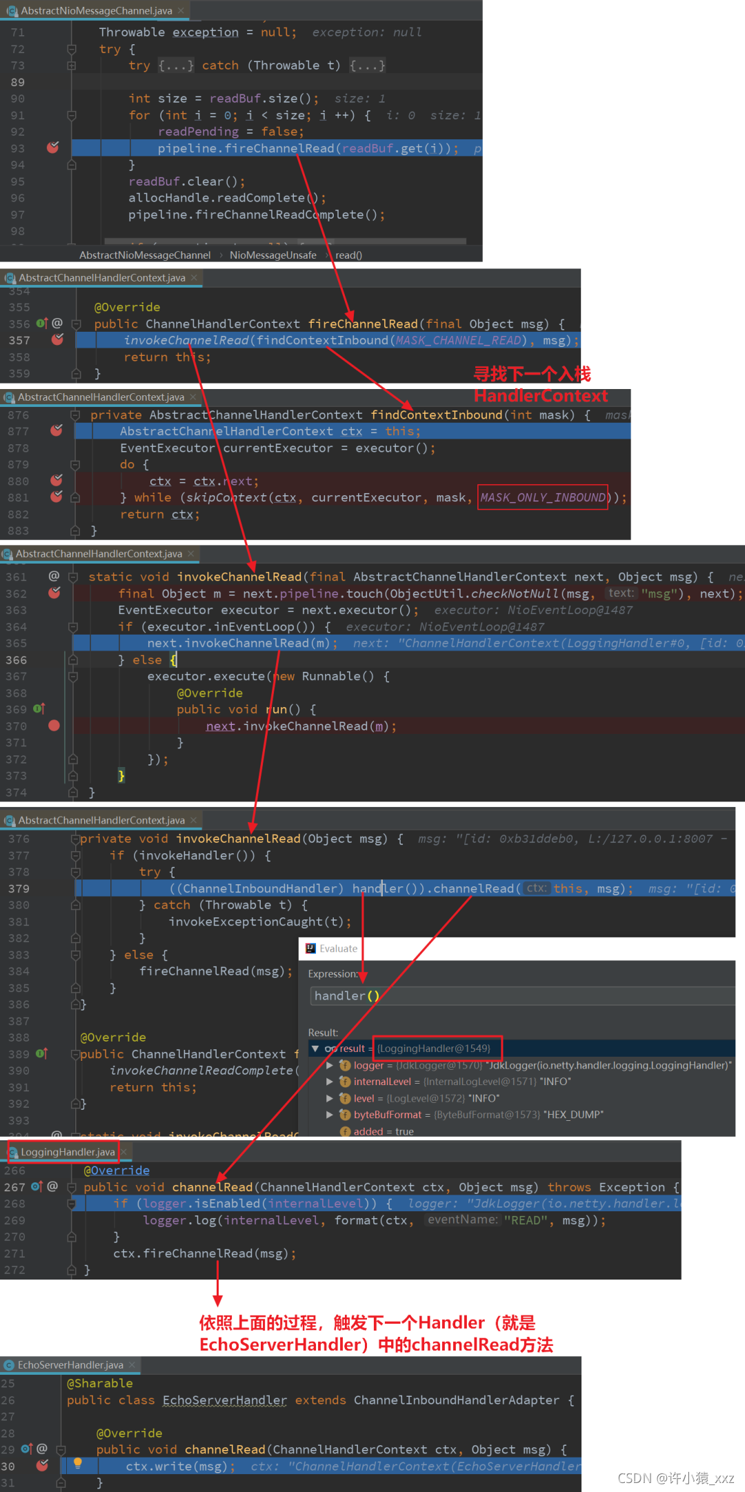Click AbstractNioMessageChannel in the breadcrumb bar
The width and height of the screenshot is (745, 1492).
pos(145,255)
